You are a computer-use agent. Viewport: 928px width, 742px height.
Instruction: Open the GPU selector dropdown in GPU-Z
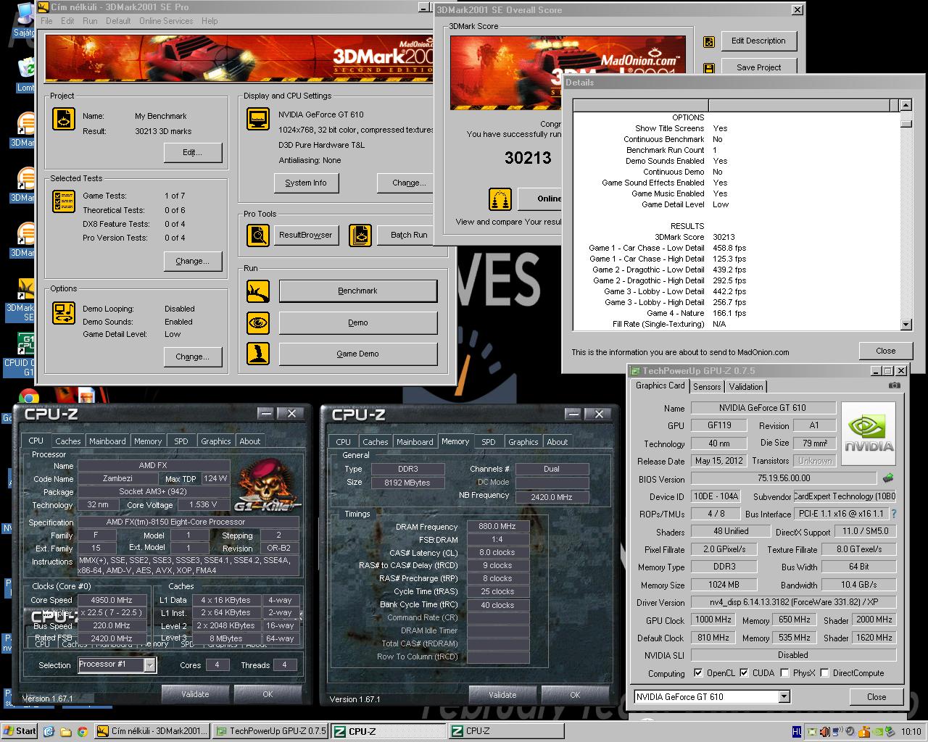click(784, 696)
